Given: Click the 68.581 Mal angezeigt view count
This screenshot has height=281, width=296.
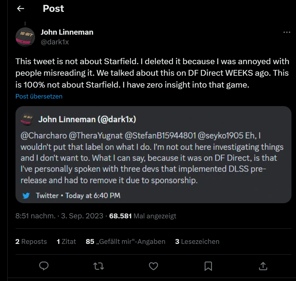Looking at the screenshot, I should pos(143,216).
